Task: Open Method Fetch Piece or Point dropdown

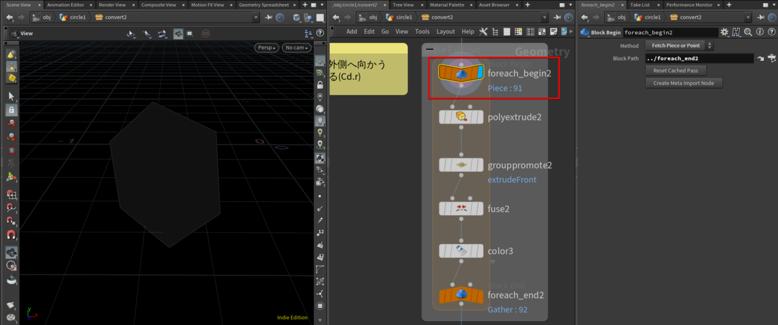Action: pyautogui.click(x=679, y=45)
